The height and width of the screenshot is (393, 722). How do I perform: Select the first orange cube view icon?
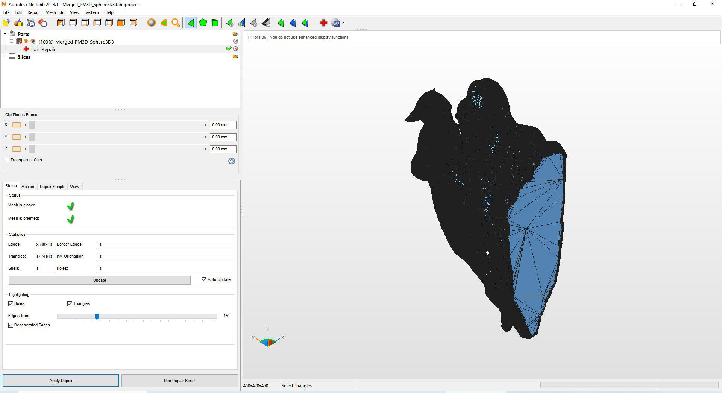click(61, 23)
